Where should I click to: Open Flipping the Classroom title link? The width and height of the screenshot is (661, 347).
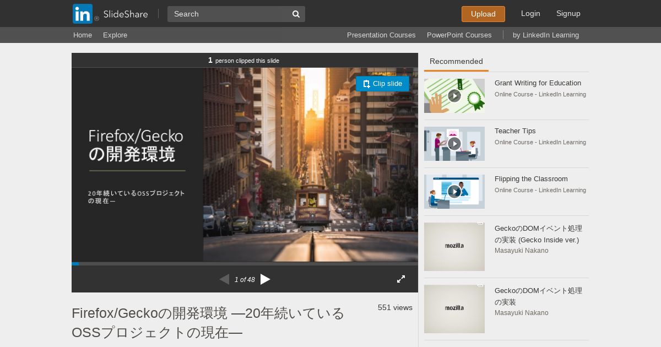(x=531, y=179)
